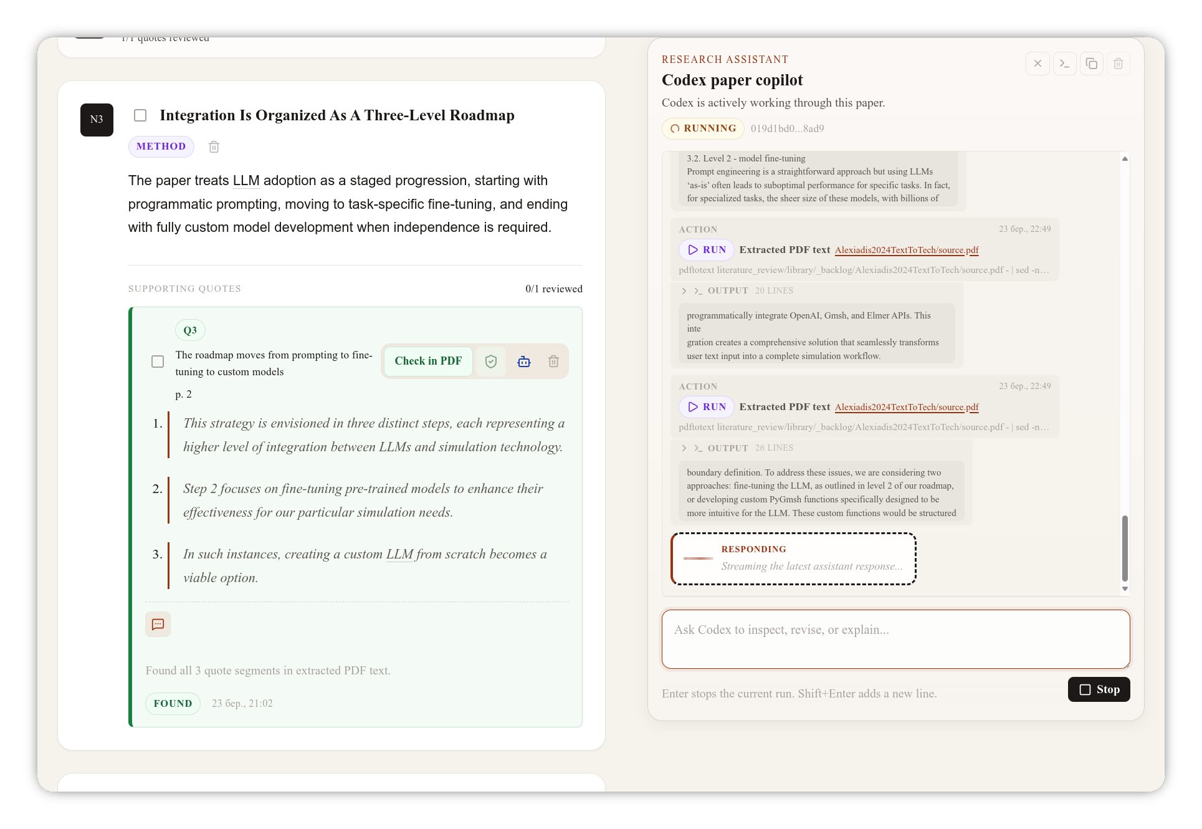Click the first RUN action badge
Image resolution: width=1202 pixels, height=829 pixels.
click(x=707, y=250)
